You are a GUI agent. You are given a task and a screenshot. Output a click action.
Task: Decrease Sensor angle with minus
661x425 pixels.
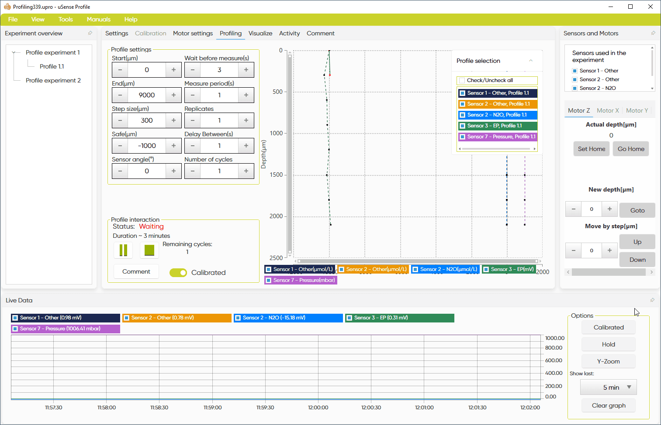120,171
